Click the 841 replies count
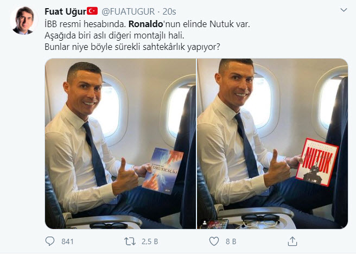This screenshot has height=255, width=356. [x=67, y=241]
